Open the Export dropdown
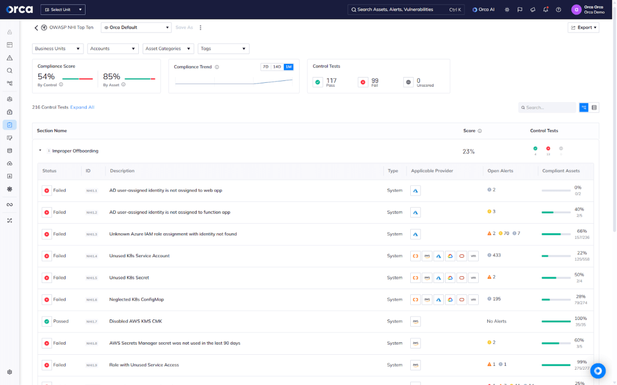Image resolution: width=617 pixels, height=385 pixels. (583, 27)
